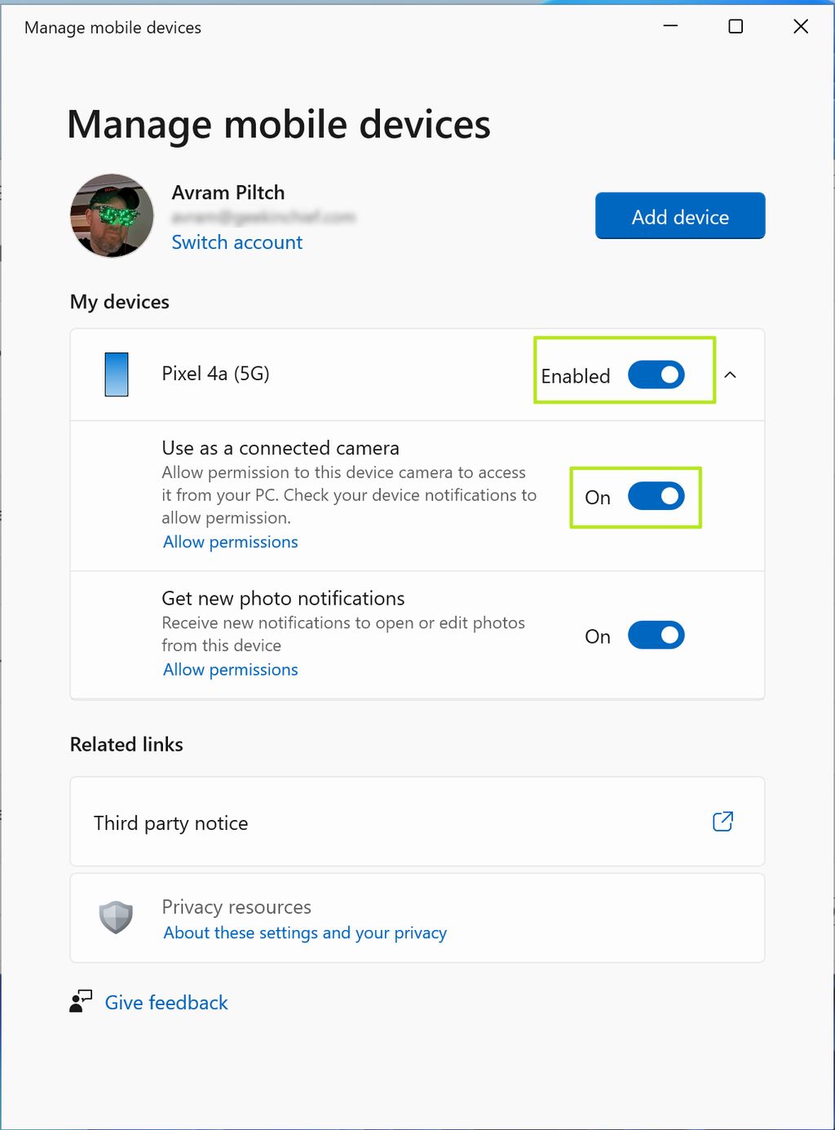Collapse the Pixel 4a device details
This screenshot has width=835, height=1130.
pyautogui.click(x=730, y=374)
